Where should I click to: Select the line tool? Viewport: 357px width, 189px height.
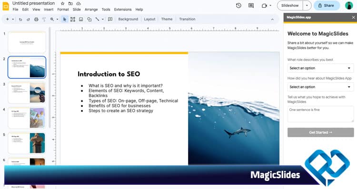(97, 19)
